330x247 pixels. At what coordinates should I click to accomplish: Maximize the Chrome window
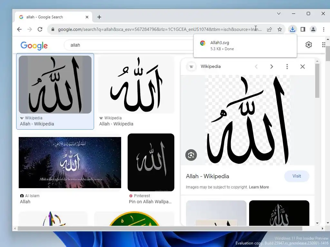pyautogui.click(x=308, y=14)
